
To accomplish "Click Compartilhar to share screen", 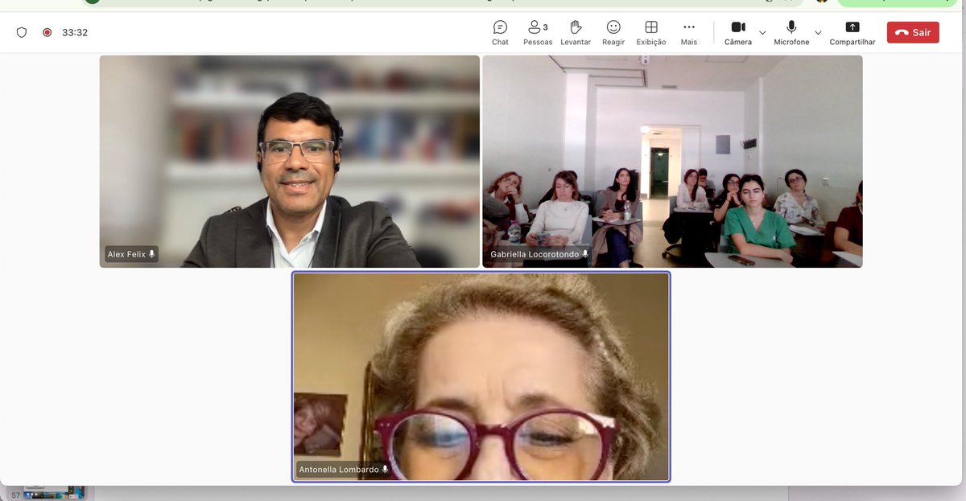I will point(852,32).
